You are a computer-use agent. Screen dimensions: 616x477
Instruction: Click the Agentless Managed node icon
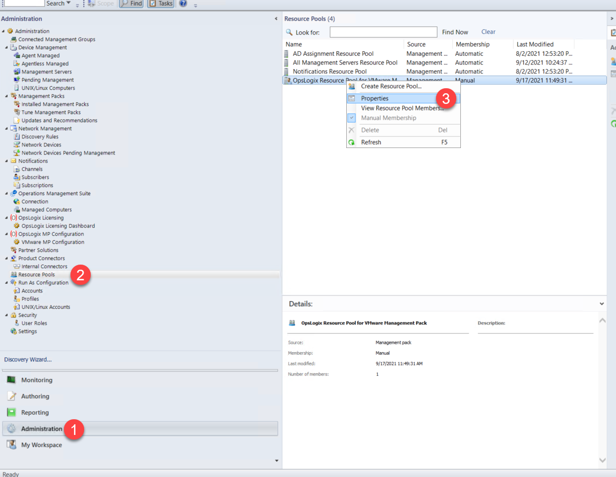tap(17, 64)
